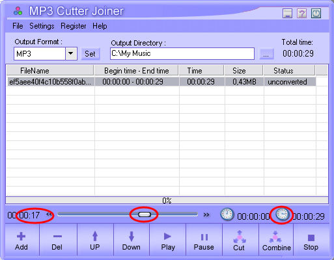Click the MP3 text in format combo box
The image size is (334, 260).
(24, 53)
